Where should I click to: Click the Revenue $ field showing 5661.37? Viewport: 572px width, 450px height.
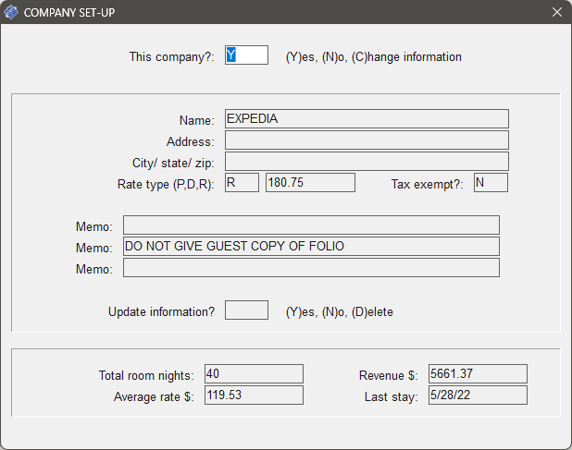tap(477, 374)
